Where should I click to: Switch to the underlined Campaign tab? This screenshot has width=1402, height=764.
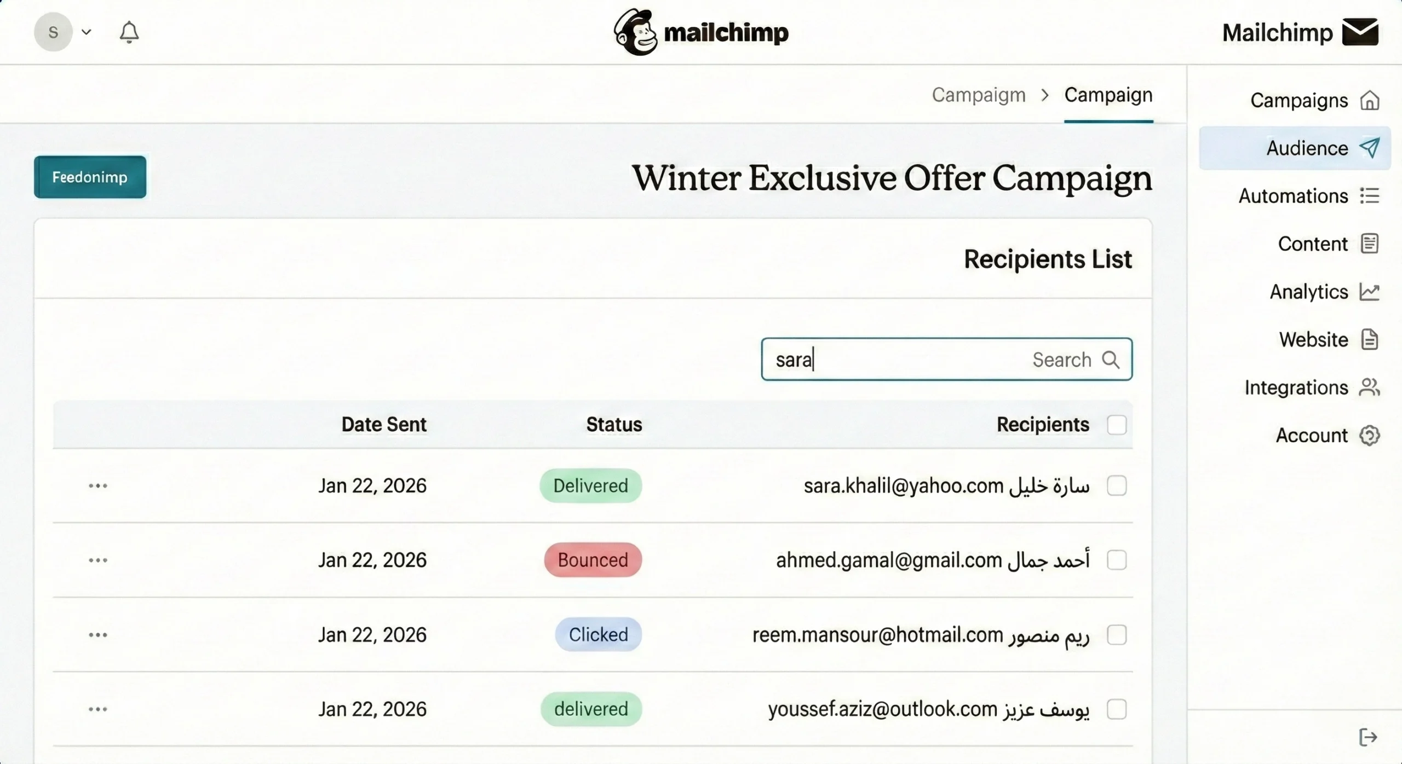[x=1108, y=95]
